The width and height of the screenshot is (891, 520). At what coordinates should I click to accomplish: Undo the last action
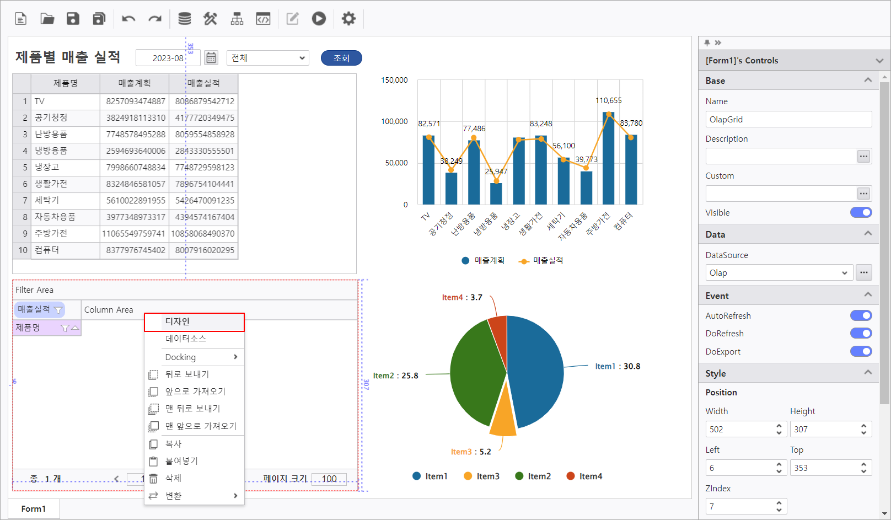128,19
